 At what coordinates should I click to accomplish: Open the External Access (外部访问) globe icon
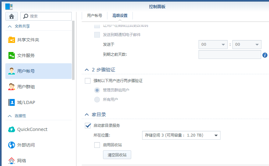click(x=12, y=145)
